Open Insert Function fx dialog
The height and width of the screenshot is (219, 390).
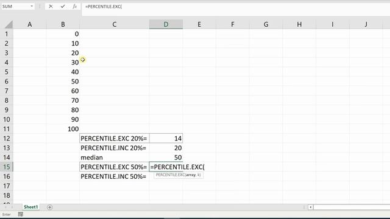tap(74, 7)
